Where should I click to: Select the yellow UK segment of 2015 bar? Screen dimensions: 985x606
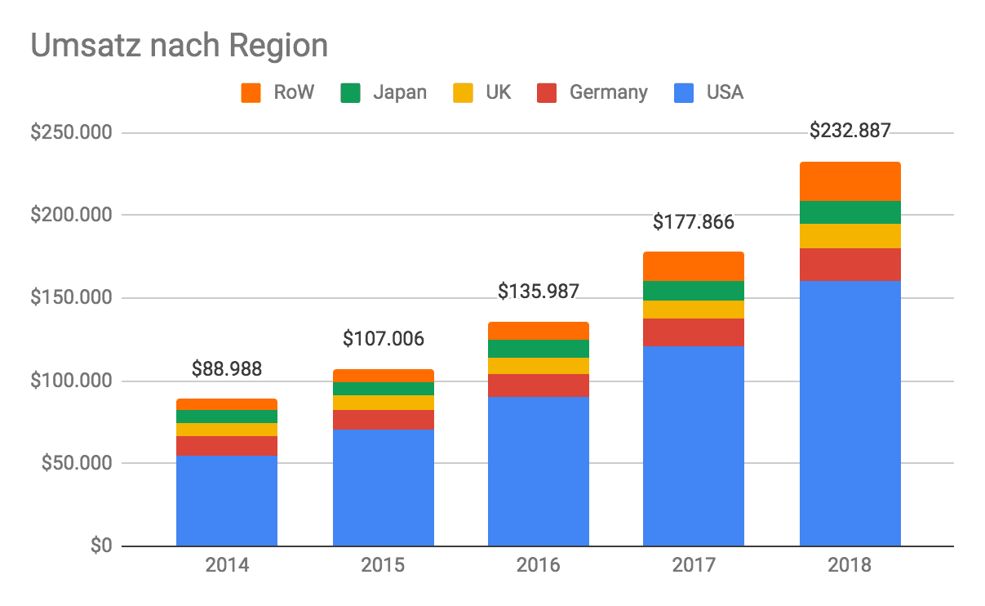(x=384, y=403)
